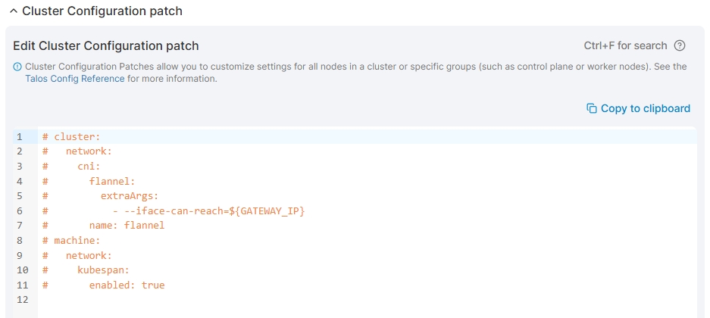Open the Talos Config Reference link
Screen dimensions: 710x318
[x=75, y=79]
